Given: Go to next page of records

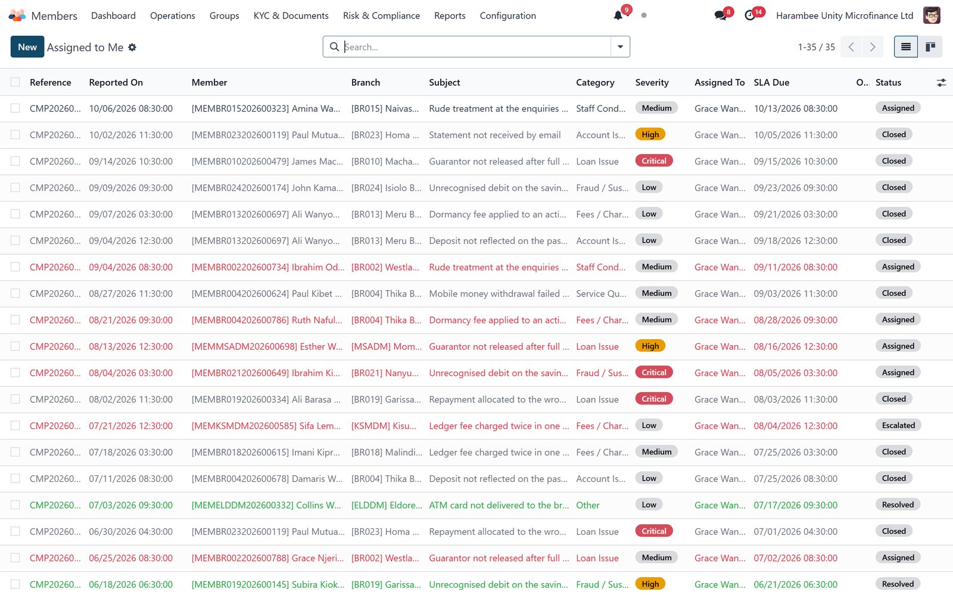Looking at the screenshot, I should click(873, 47).
